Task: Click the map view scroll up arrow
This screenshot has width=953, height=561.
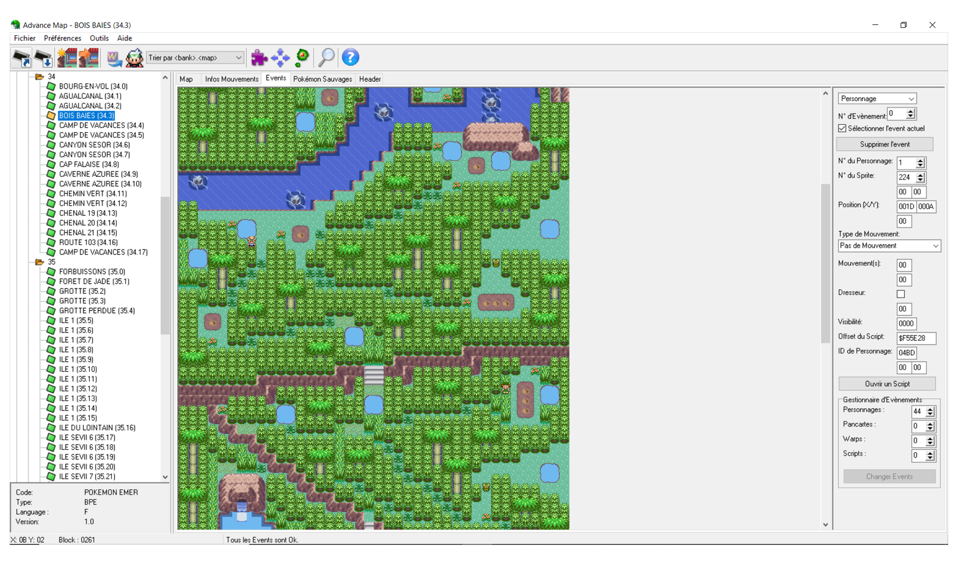Action: [826, 93]
